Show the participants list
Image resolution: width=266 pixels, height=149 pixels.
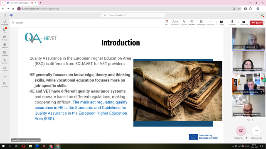(x=175, y=23)
